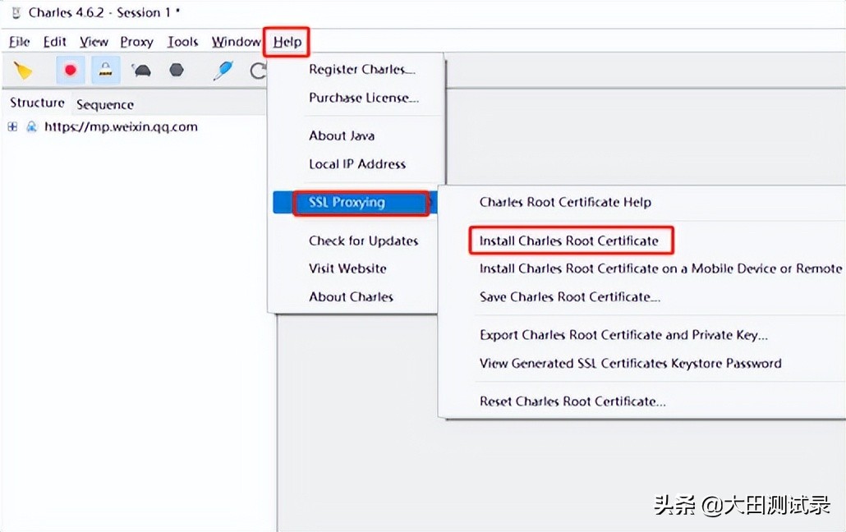Open the View menu

click(x=94, y=42)
